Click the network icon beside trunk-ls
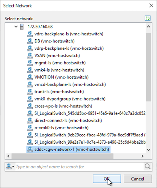The width and height of the screenshot is (157, 188). pos(30,92)
